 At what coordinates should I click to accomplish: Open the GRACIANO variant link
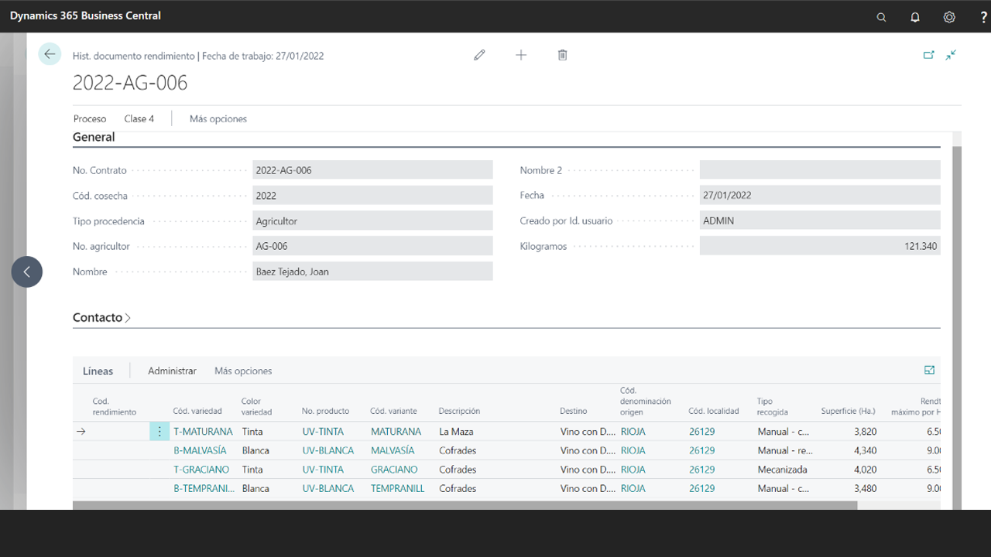pos(394,470)
